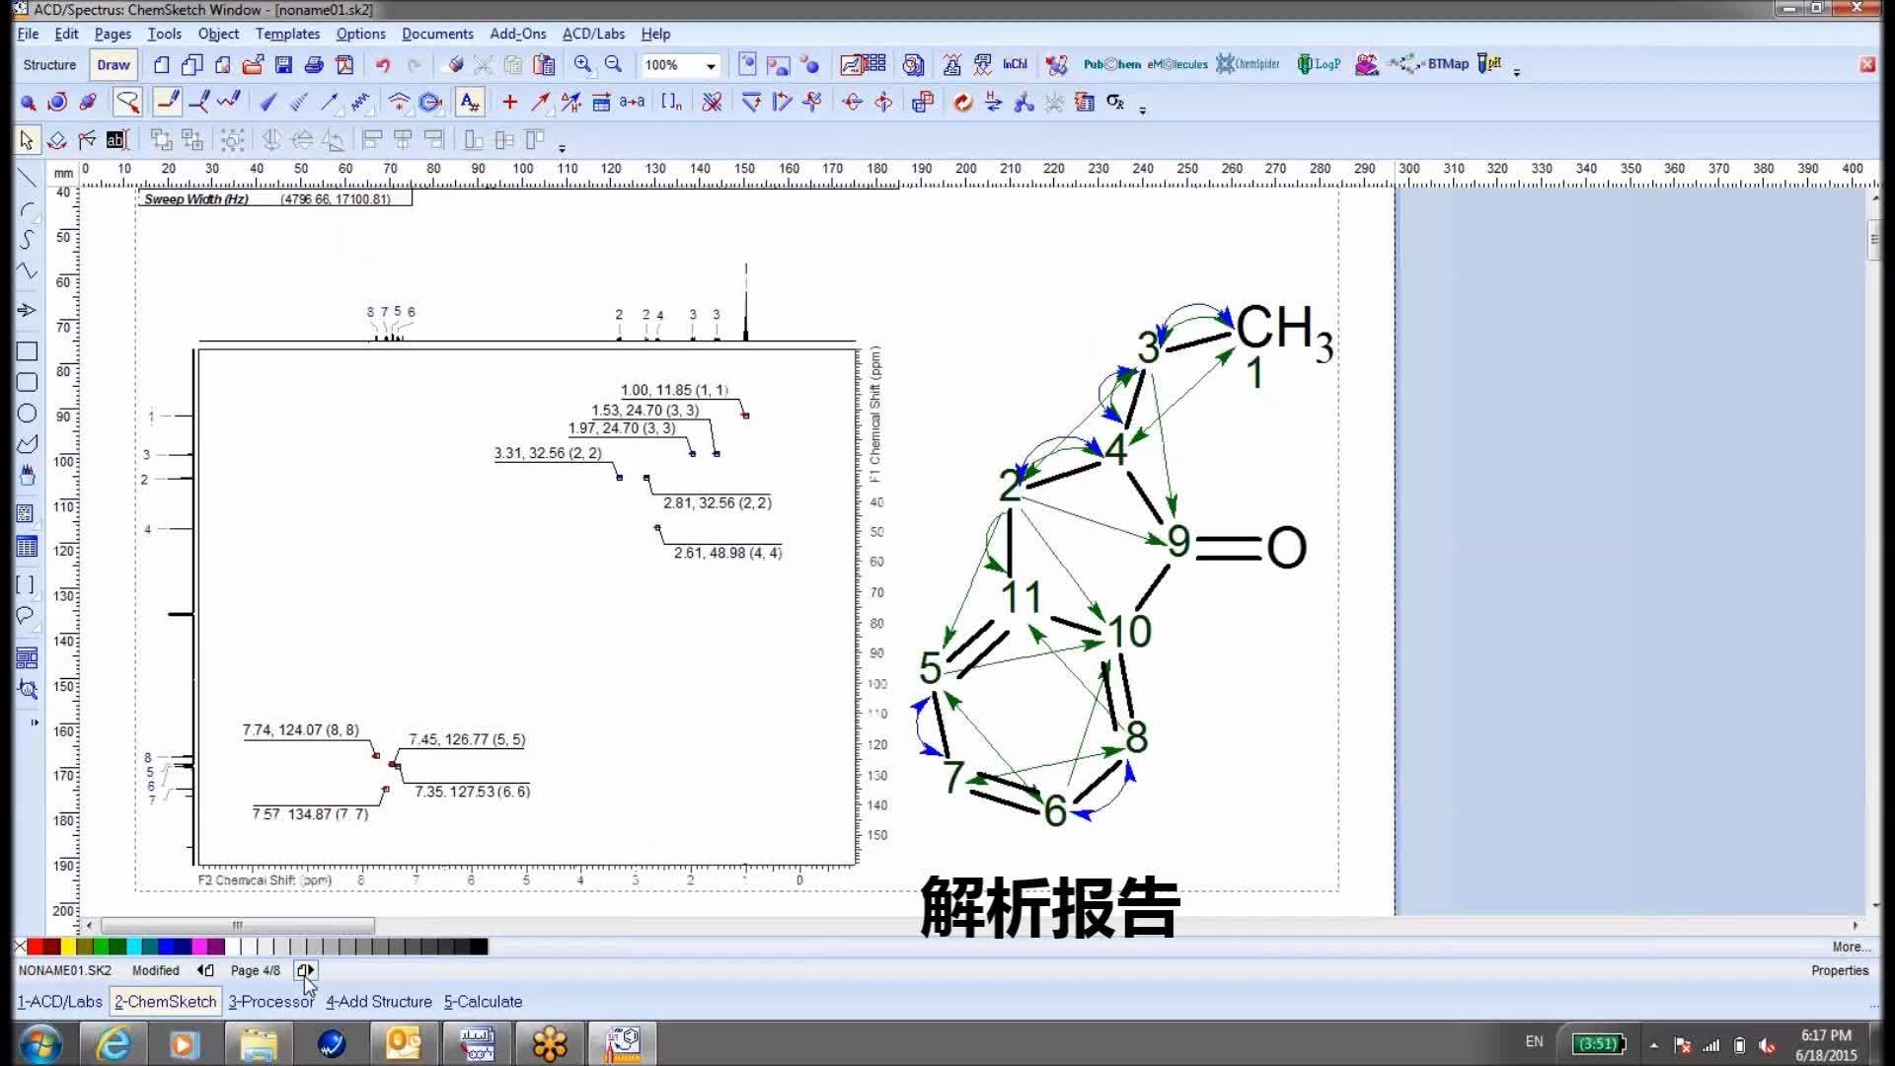Image resolution: width=1895 pixels, height=1066 pixels.
Task: Go to the previous page arrow
Action: pos(205,971)
